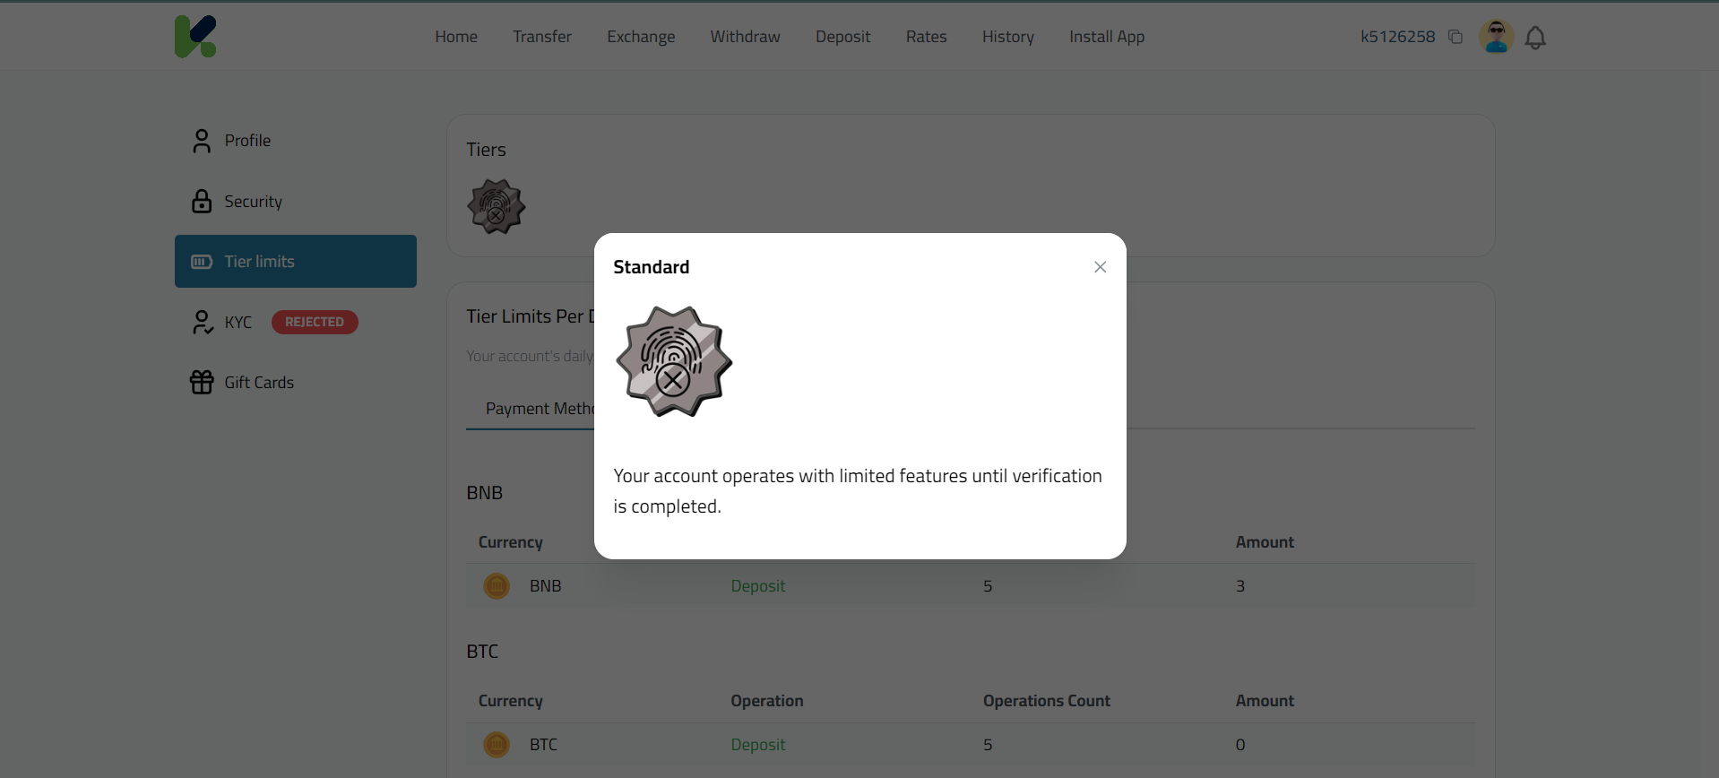Copy the account ID k5126258
1719x778 pixels.
pyautogui.click(x=1456, y=37)
